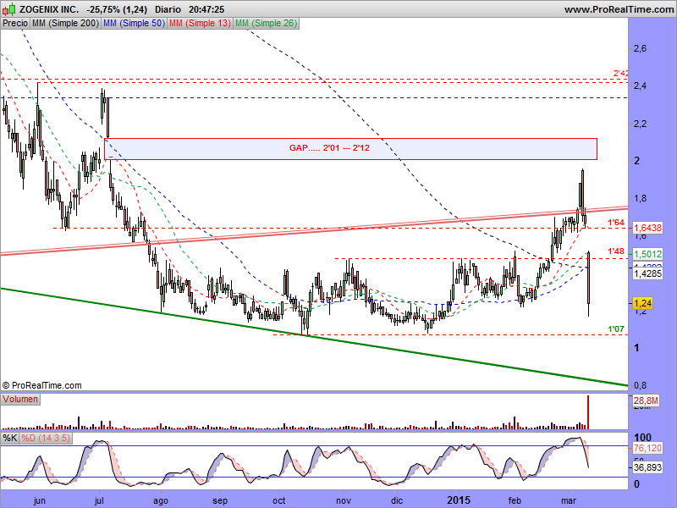
Task: Click the 76,120 stochastic value tag
Action: (647, 448)
